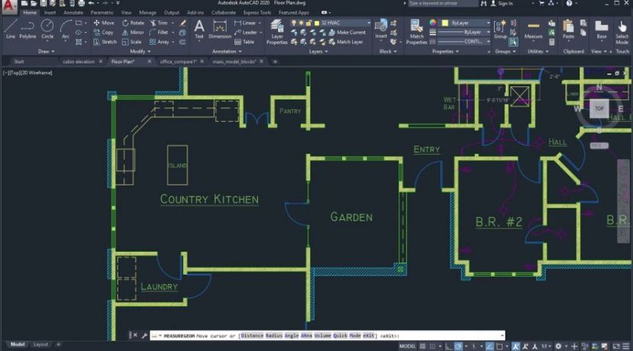Image resolution: width=633 pixels, height=351 pixels.
Task: Click the object color wheel icon
Action: tap(433, 23)
